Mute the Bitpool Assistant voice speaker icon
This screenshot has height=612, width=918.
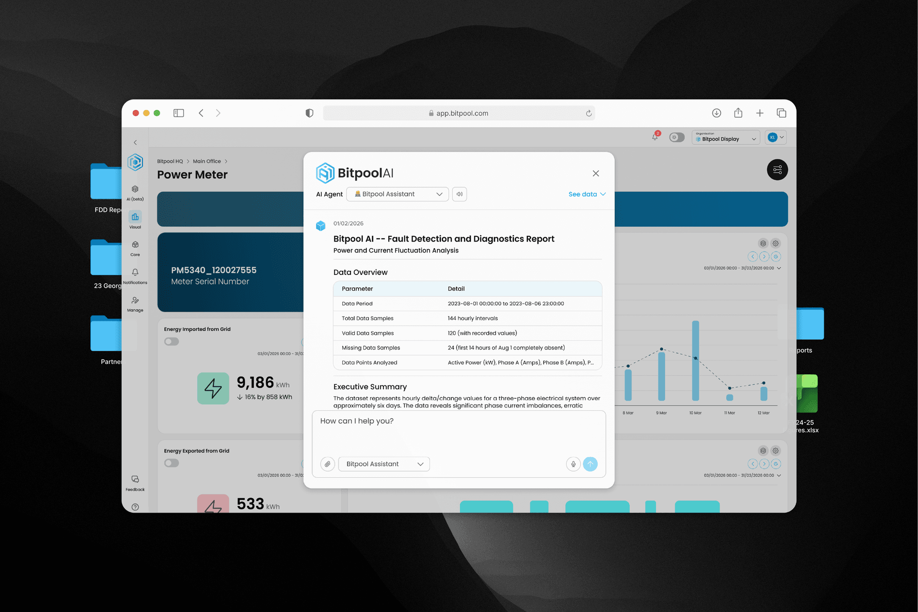(x=459, y=194)
